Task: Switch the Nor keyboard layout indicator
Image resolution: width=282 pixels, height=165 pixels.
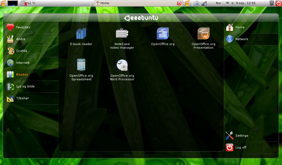Action: pos(218,3)
